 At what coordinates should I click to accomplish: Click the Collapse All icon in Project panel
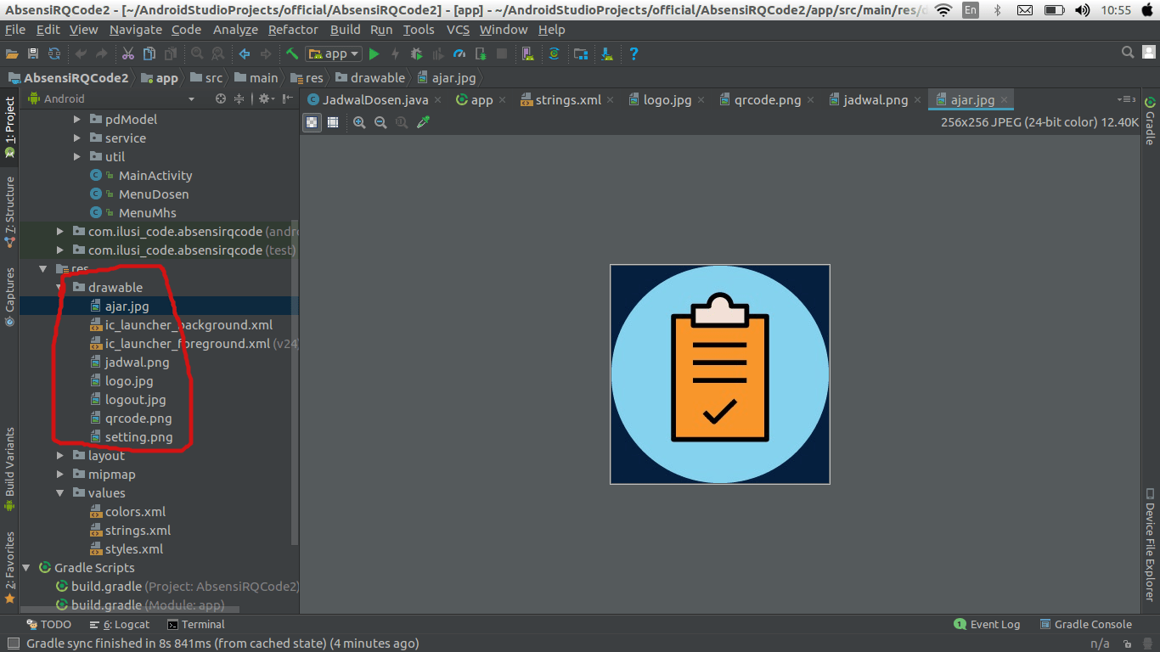[239, 98]
